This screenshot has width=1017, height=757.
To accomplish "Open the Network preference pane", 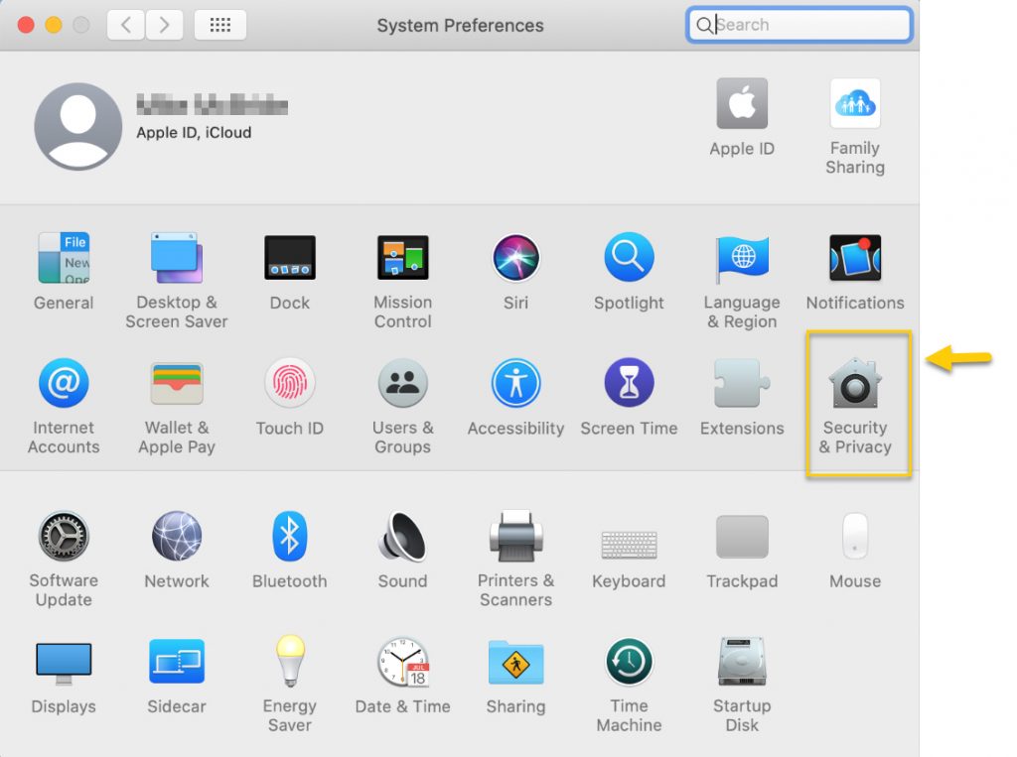I will (x=177, y=538).
